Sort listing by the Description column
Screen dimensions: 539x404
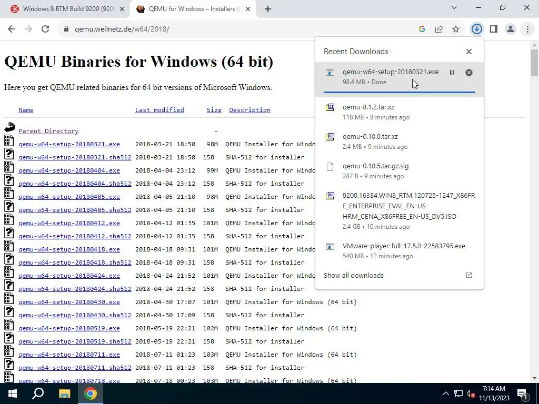[x=249, y=110]
